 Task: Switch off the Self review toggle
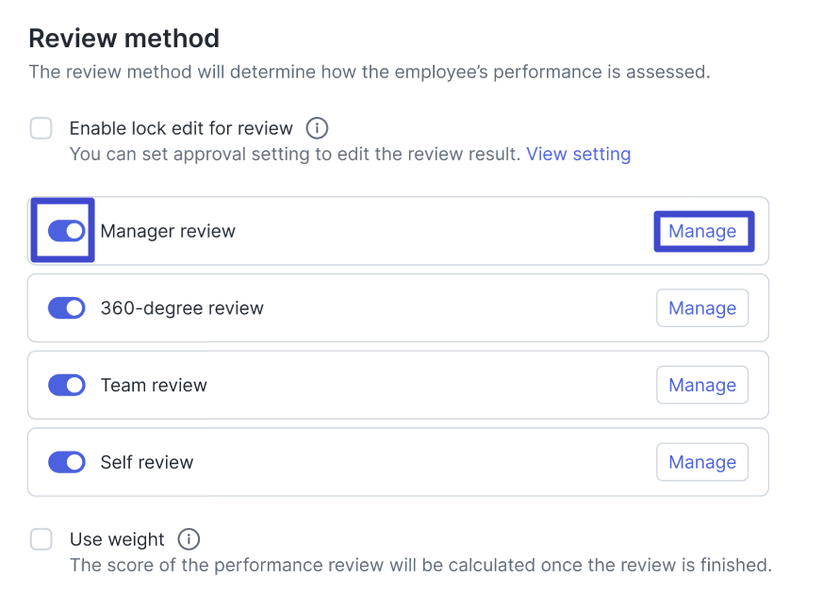click(x=66, y=462)
